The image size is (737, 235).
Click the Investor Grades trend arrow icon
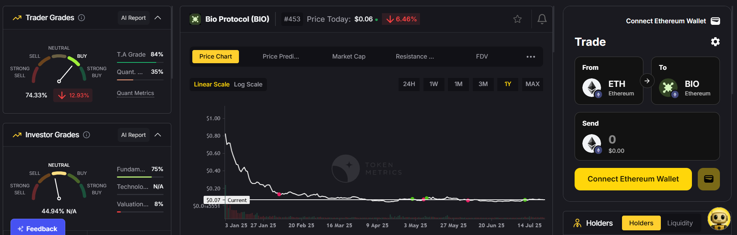pos(17,135)
